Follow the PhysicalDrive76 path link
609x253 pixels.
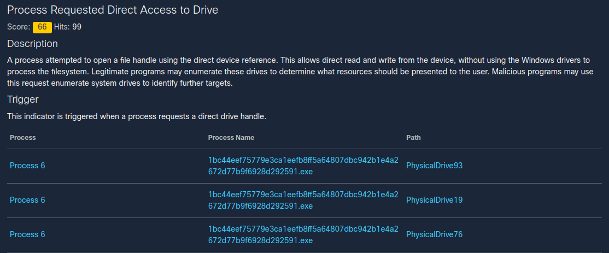tap(434, 234)
